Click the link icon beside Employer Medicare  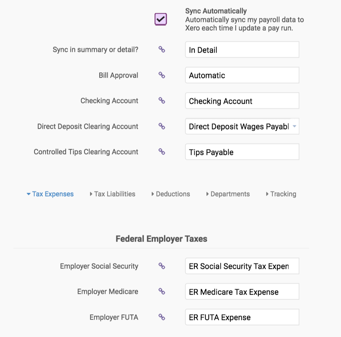pos(161,291)
